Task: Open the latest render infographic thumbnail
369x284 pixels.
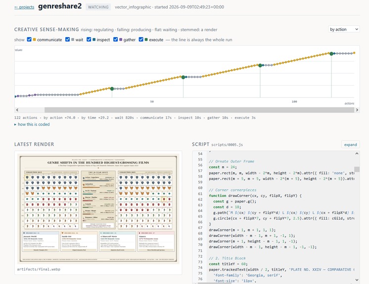Action: pos(98,209)
